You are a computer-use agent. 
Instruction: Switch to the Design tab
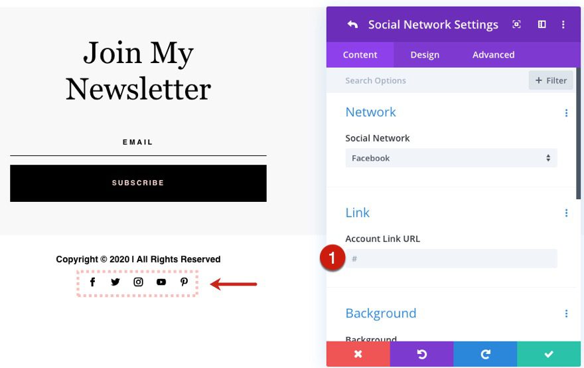click(425, 55)
